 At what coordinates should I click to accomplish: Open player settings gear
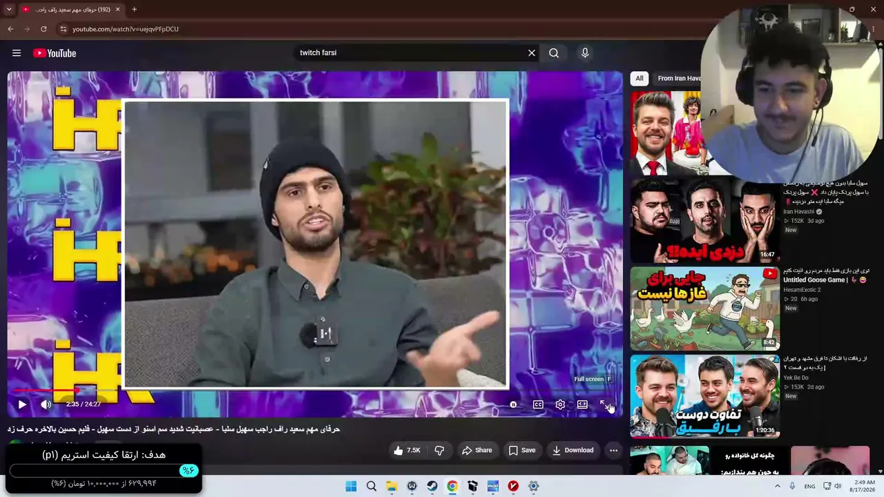(560, 405)
